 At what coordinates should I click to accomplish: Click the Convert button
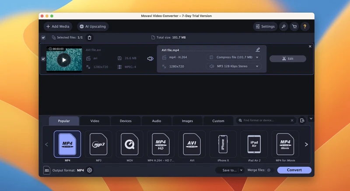tap(294, 170)
